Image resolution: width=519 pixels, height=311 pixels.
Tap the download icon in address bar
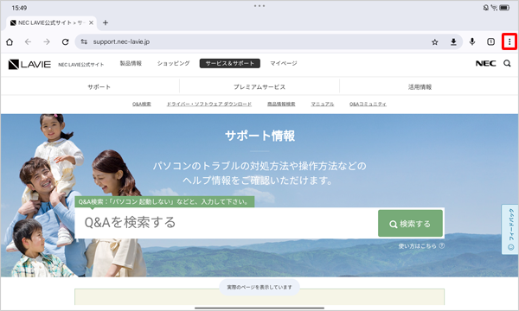pyautogui.click(x=453, y=42)
